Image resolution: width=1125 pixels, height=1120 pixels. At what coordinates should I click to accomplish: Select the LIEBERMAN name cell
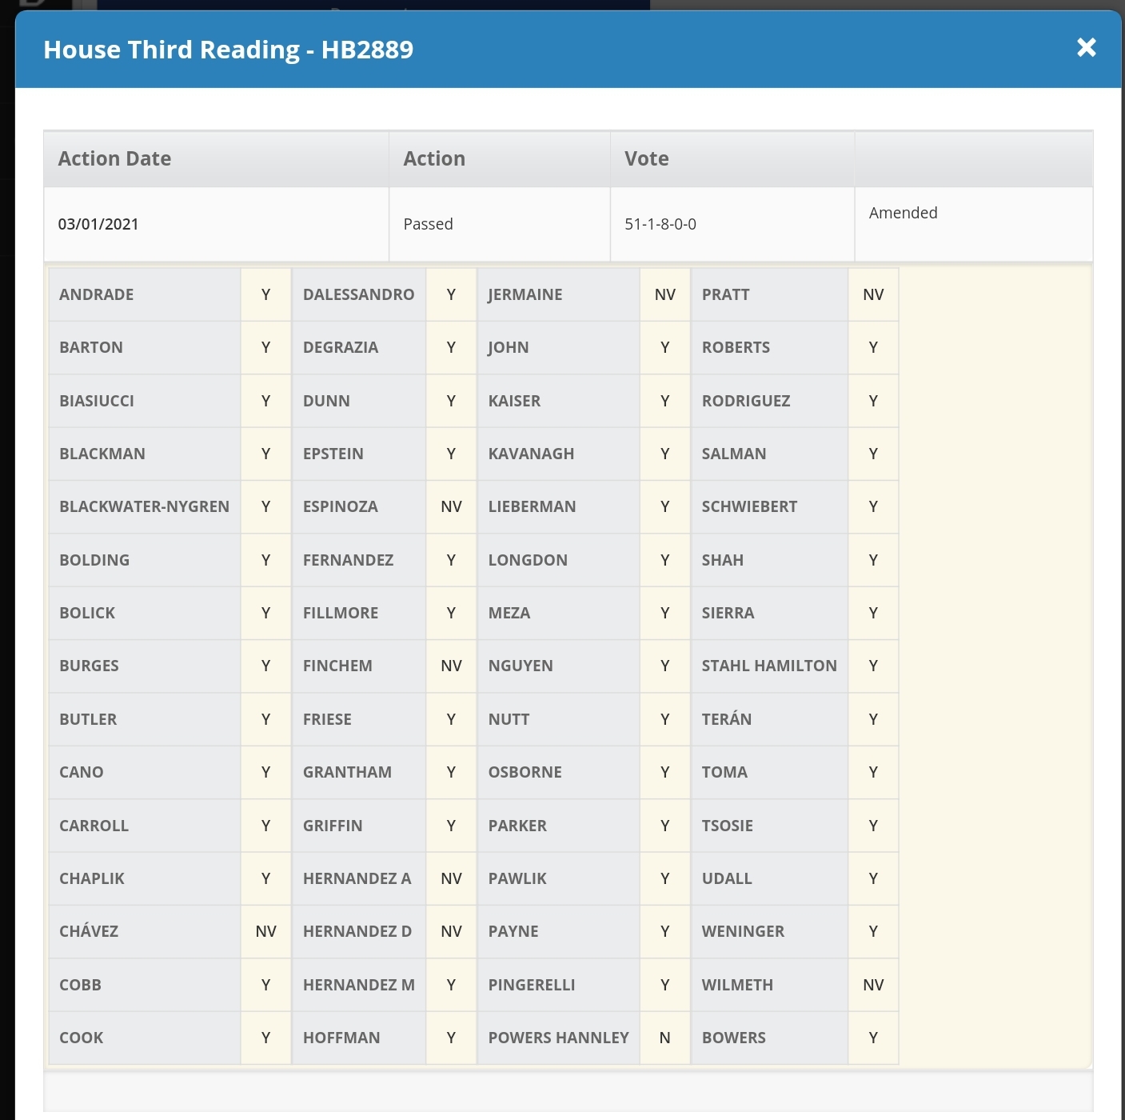559,506
